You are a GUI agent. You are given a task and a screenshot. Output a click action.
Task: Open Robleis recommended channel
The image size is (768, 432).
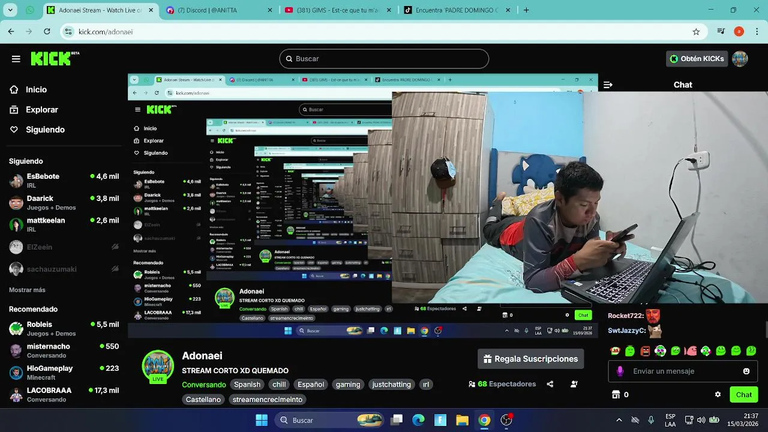tap(64, 328)
